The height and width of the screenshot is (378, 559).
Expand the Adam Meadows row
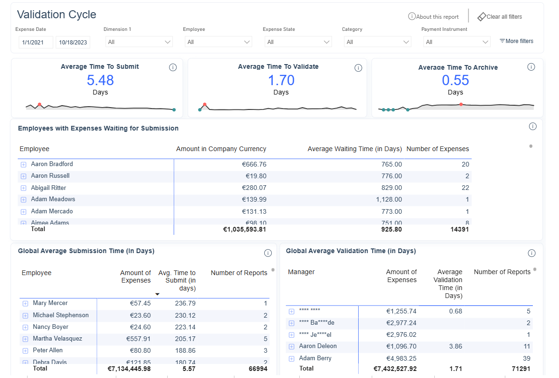tap(23, 200)
